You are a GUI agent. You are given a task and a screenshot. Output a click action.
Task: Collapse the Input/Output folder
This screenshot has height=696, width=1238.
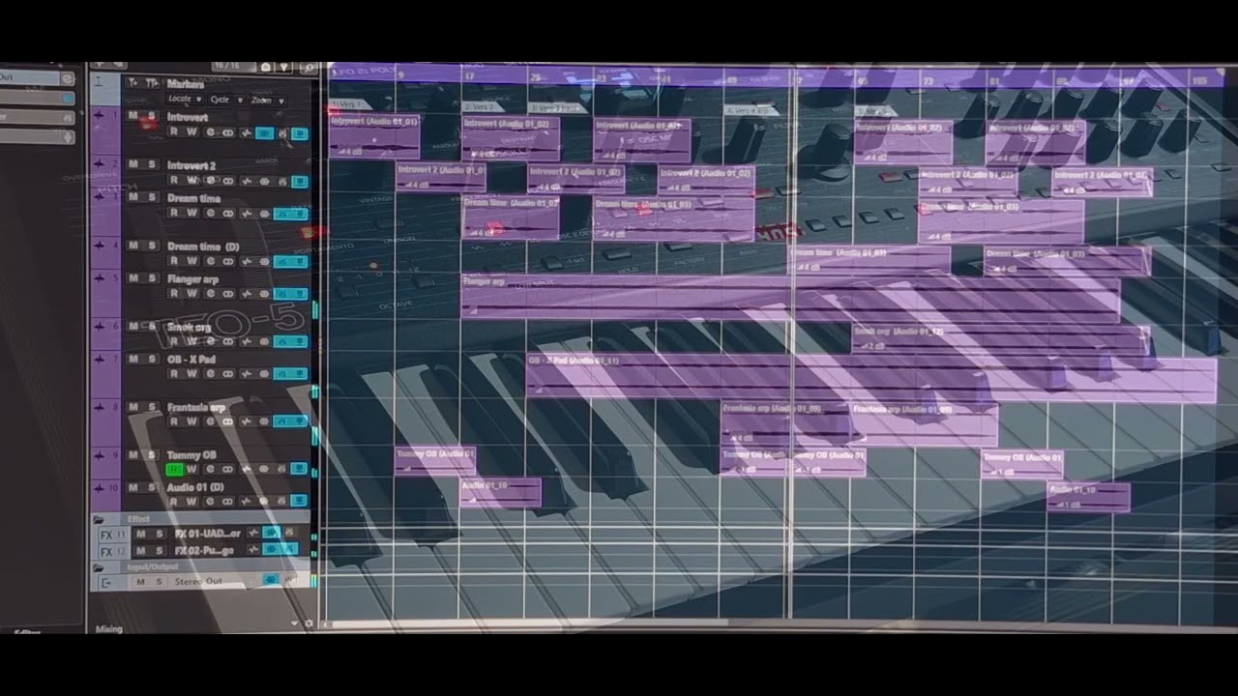98,567
